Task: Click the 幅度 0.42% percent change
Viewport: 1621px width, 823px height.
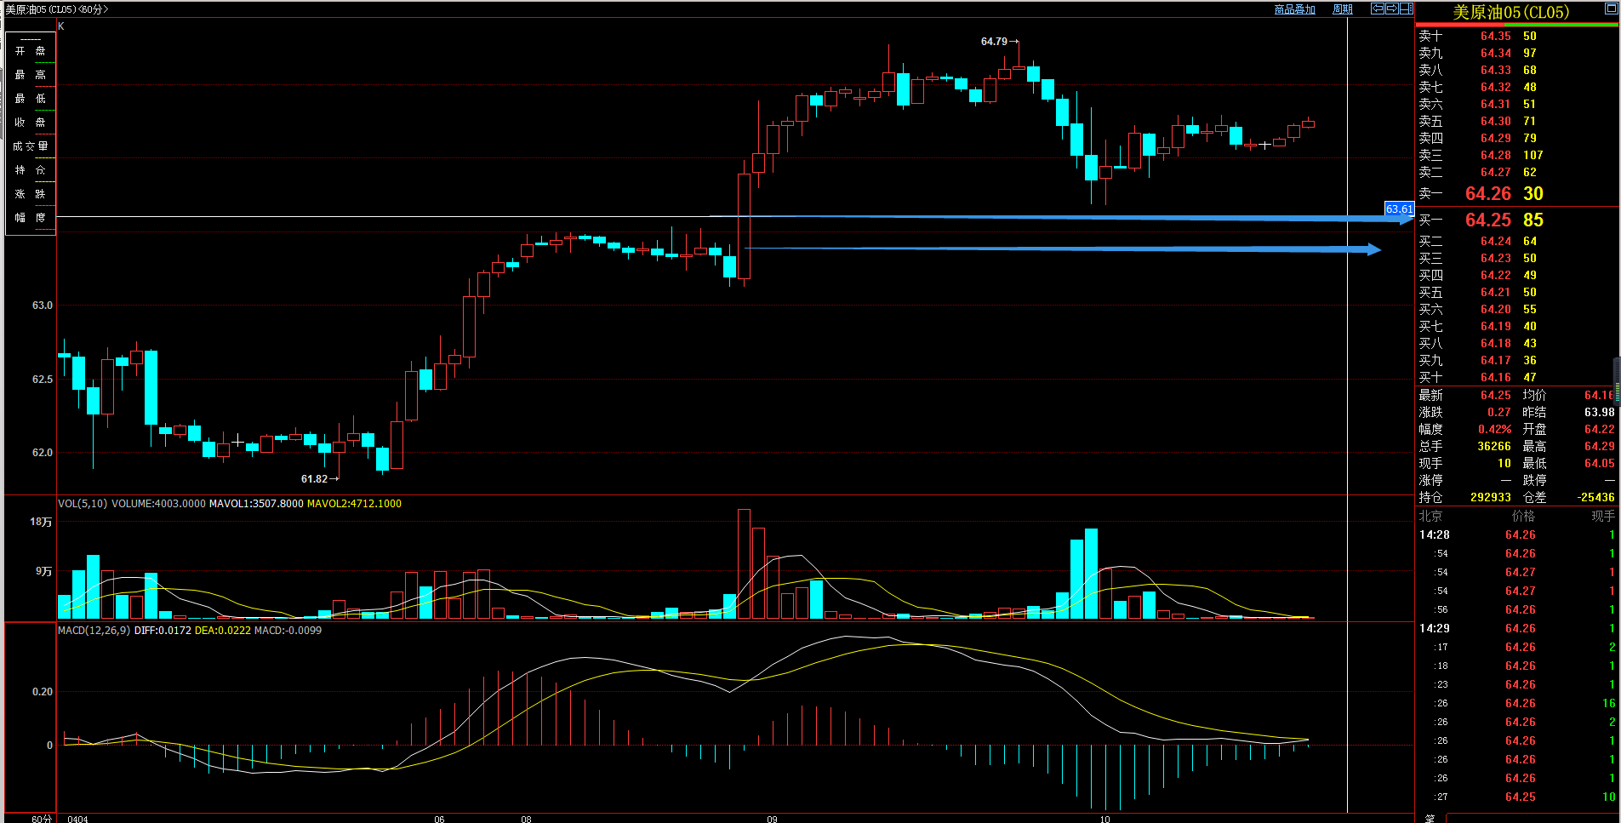Action: 1495,429
